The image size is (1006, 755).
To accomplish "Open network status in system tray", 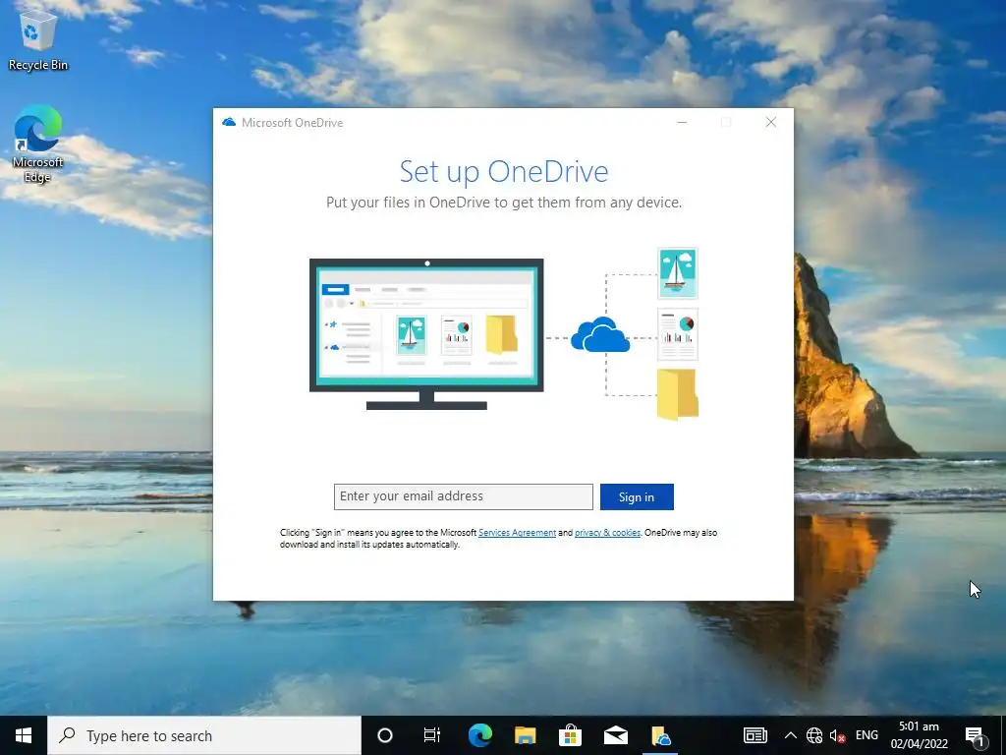I will click(814, 735).
